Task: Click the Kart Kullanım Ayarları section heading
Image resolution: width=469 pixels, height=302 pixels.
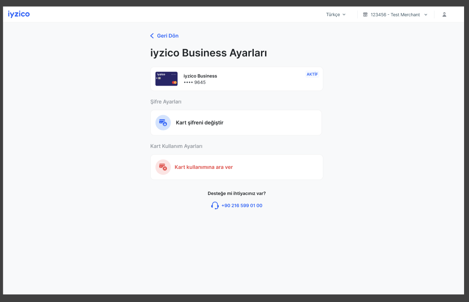Action: (x=176, y=146)
